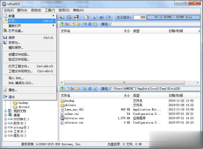Expand the SYSTEM (C:) drive node
Viewport: 203px width, 149px height.
[5, 119]
